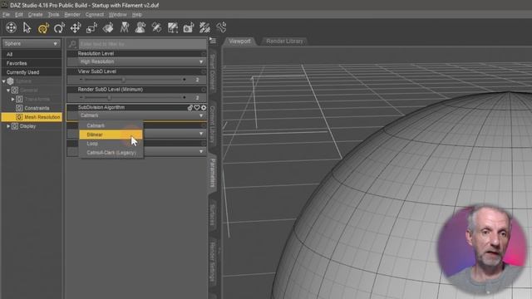Open the Render menu

point(72,15)
